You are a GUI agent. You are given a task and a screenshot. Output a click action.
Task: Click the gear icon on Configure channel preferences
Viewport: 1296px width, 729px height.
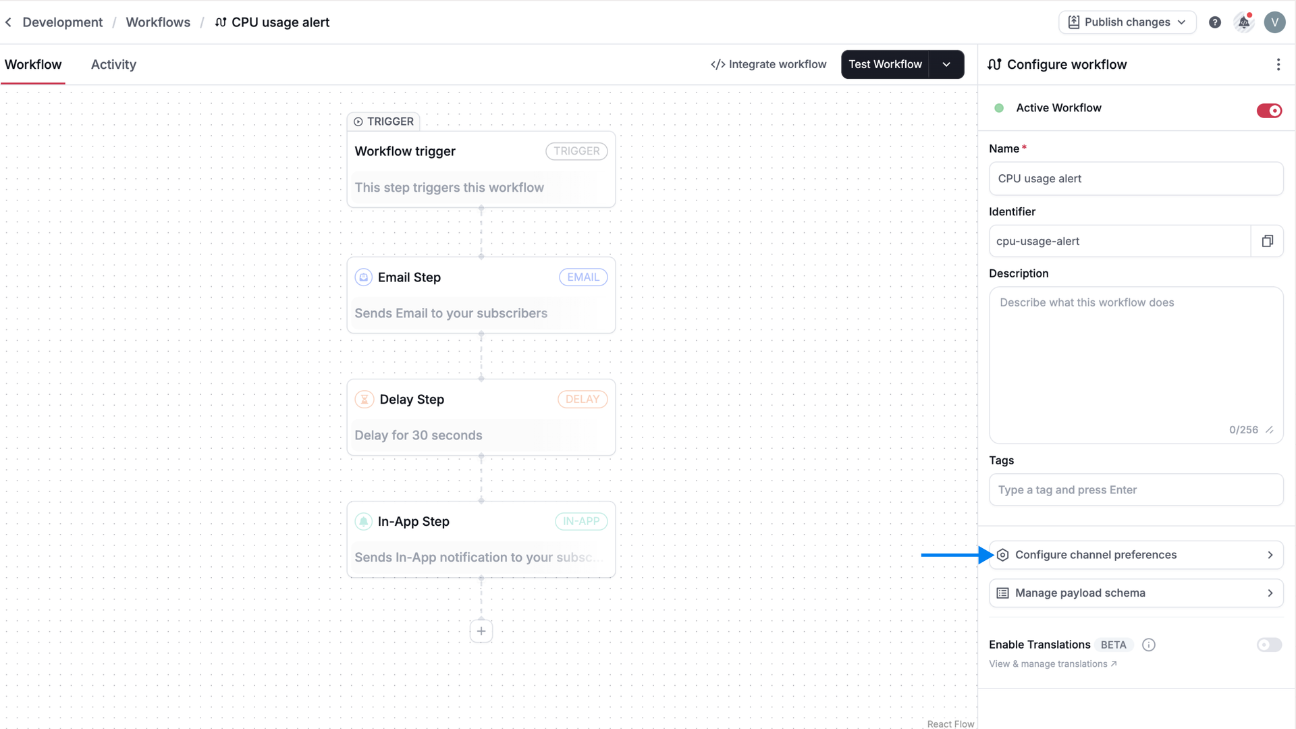point(1003,554)
